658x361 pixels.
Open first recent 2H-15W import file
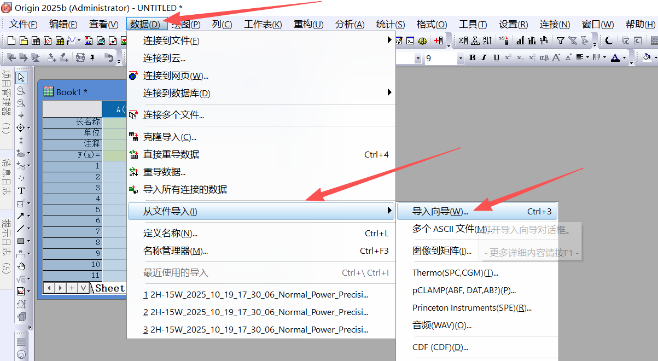pos(255,295)
